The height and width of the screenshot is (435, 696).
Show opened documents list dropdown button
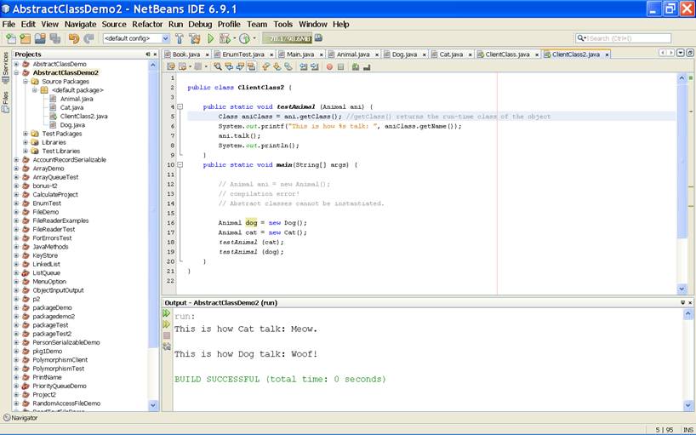tap(681, 53)
